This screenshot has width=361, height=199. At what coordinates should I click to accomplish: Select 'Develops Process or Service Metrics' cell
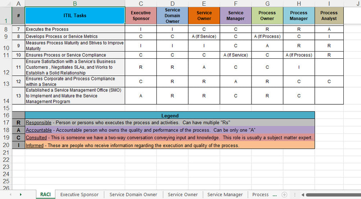pos(75,36)
